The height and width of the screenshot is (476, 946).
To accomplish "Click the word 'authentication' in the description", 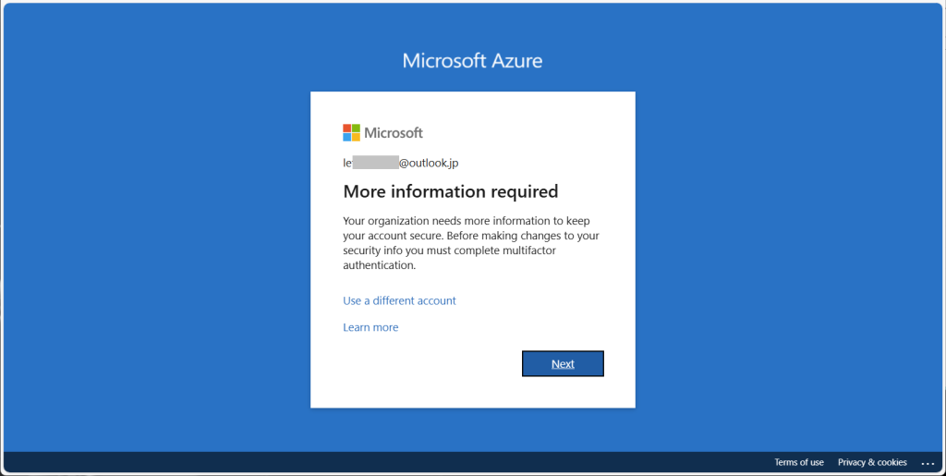I will click(x=379, y=265).
